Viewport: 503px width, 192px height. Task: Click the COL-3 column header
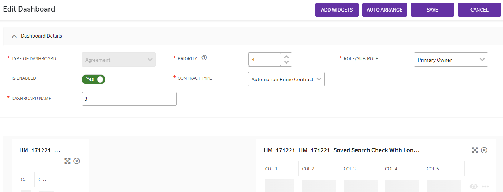350,169
